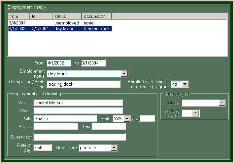
Task: Open the Enrolled in training dropdown arrow
Action: [x=185, y=84]
